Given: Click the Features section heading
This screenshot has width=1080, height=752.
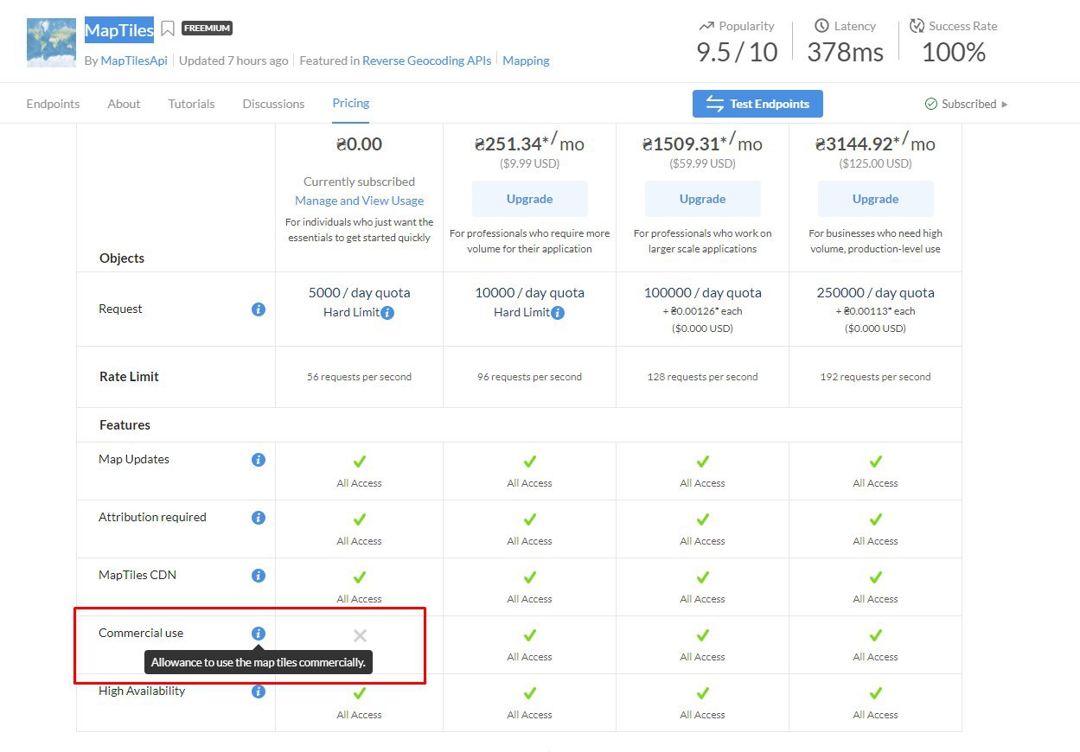Looking at the screenshot, I should point(125,425).
